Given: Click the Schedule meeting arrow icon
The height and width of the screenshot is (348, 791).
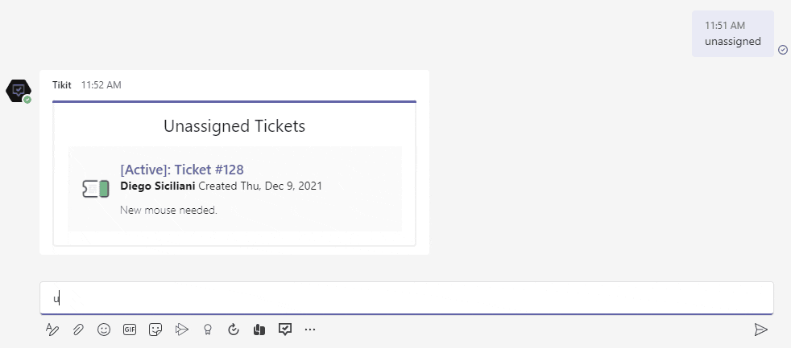Looking at the screenshot, I should coord(182,329).
